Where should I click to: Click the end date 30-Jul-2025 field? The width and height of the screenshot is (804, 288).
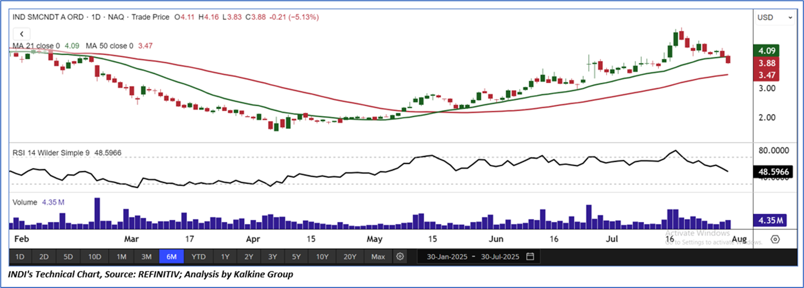pyautogui.click(x=499, y=257)
